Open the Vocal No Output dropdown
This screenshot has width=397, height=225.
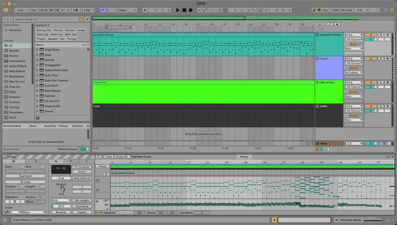(x=353, y=72)
